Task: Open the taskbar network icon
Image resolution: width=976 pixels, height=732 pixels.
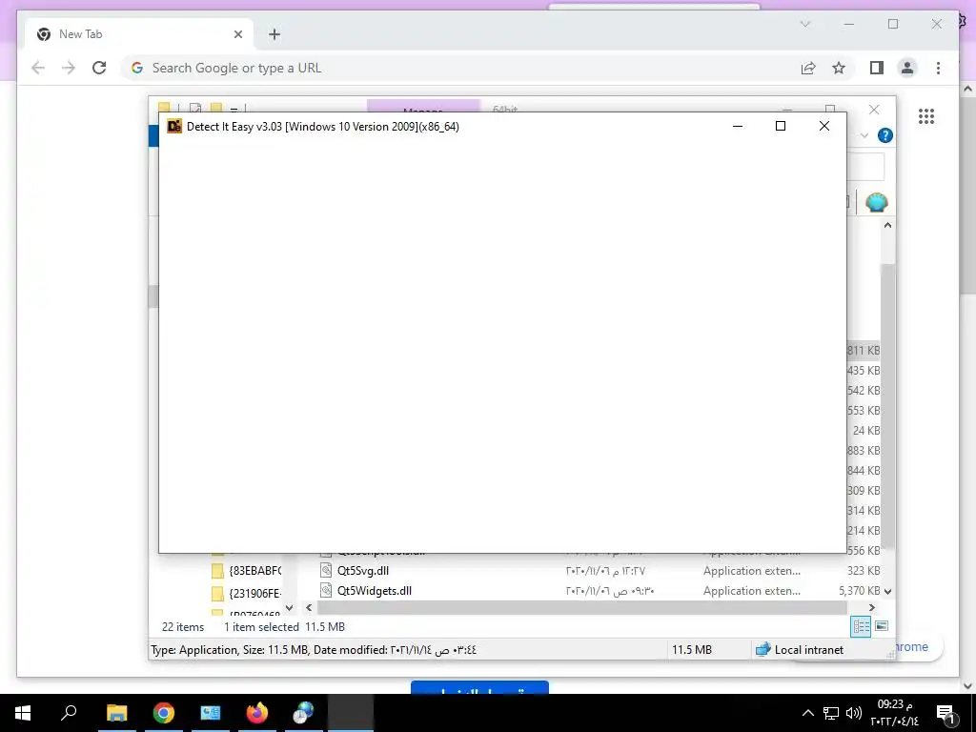Action: click(x=831, y=713)
